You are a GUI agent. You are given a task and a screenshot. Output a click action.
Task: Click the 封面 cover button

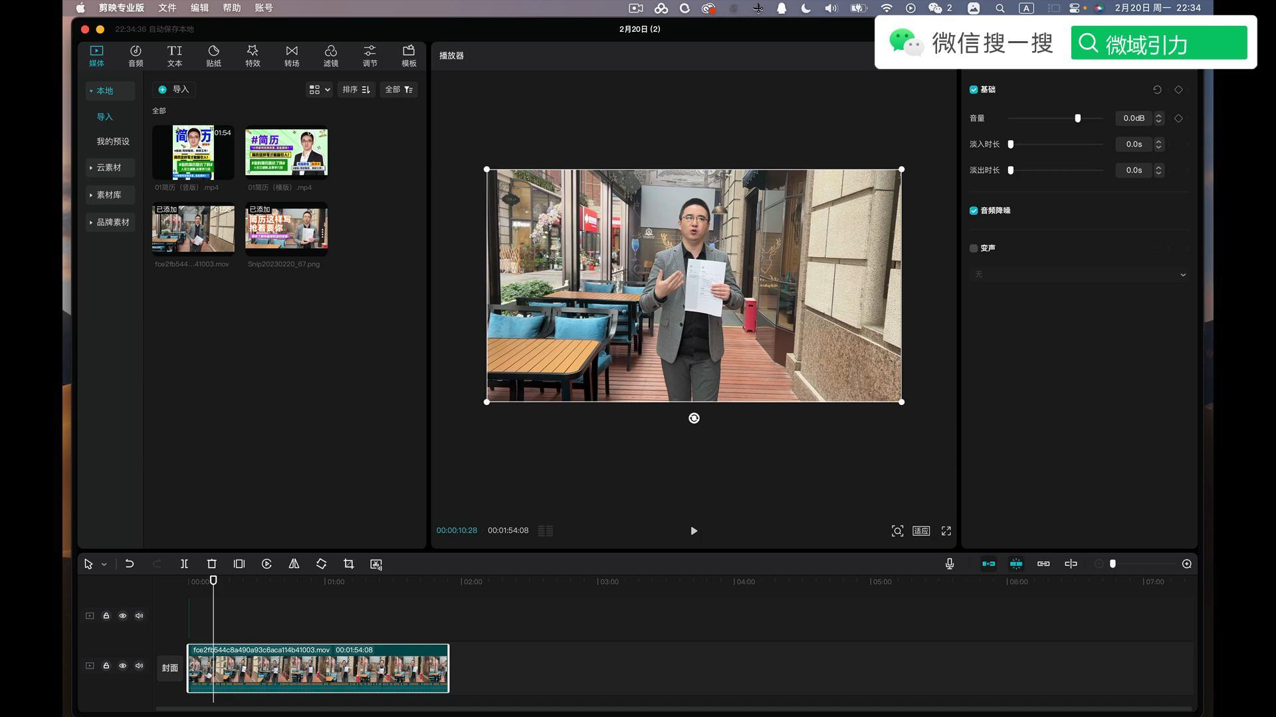click(170, 668)
